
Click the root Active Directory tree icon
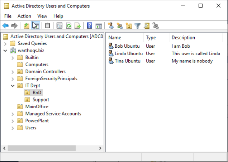point(5,37)
